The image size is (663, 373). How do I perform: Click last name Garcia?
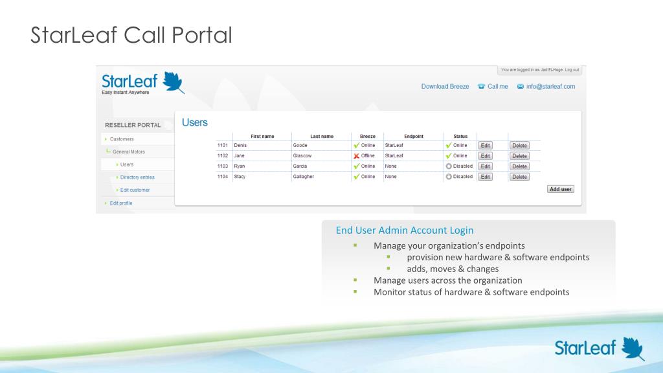coord(300,166)
